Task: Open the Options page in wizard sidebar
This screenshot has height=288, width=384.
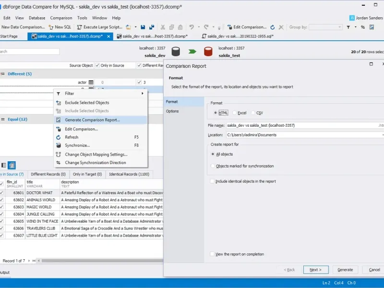Action: tap(172, 111)
